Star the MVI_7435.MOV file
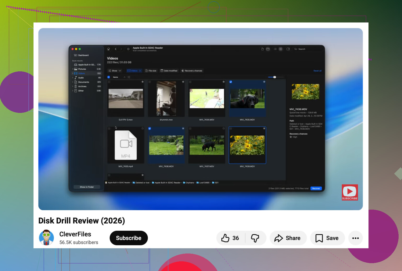The width and height of the screenshot is (402, 271). 264,82
